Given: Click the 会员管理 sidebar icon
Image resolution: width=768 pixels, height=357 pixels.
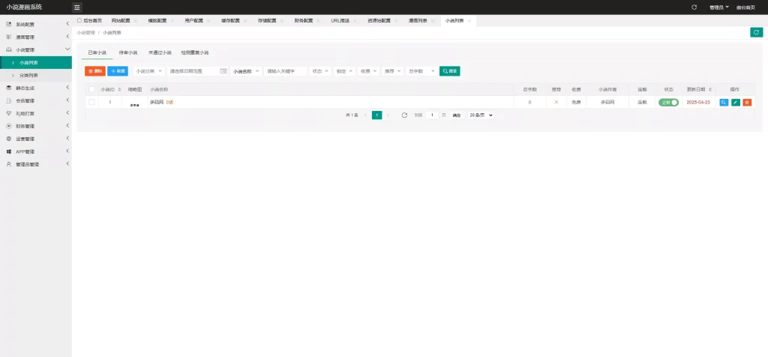Looking at the screenshot, I should (9, 101).
